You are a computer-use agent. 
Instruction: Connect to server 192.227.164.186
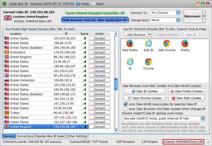(x=99, y=122)
